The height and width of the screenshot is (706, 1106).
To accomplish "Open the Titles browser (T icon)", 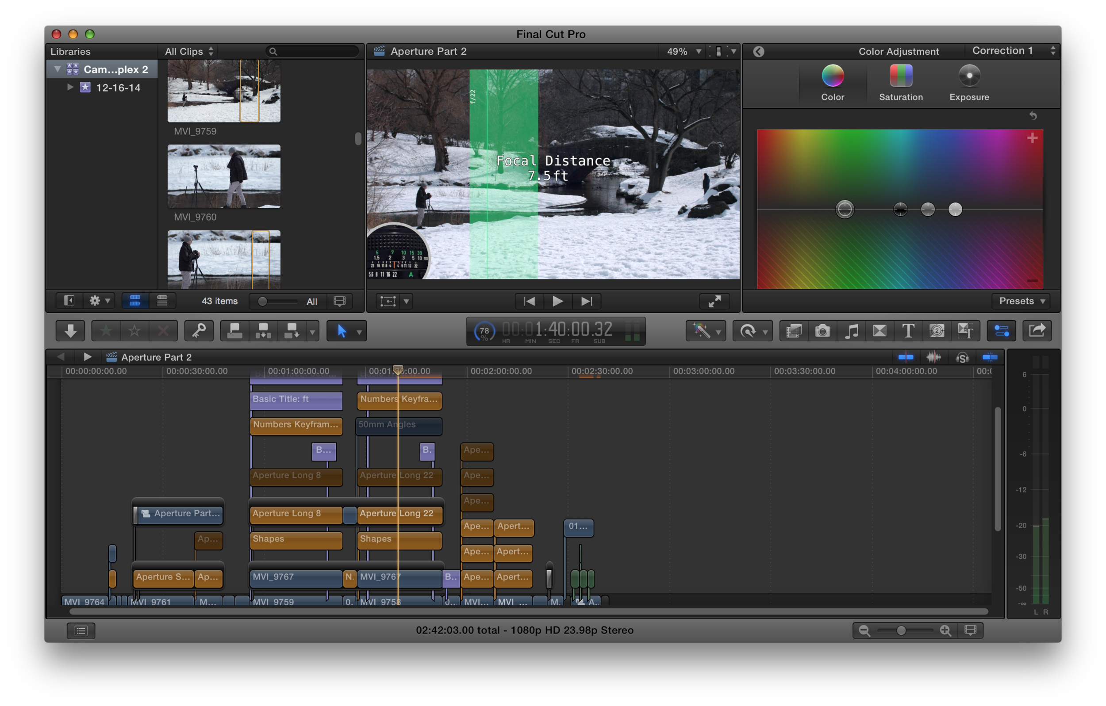I will (x=908, y=331).
